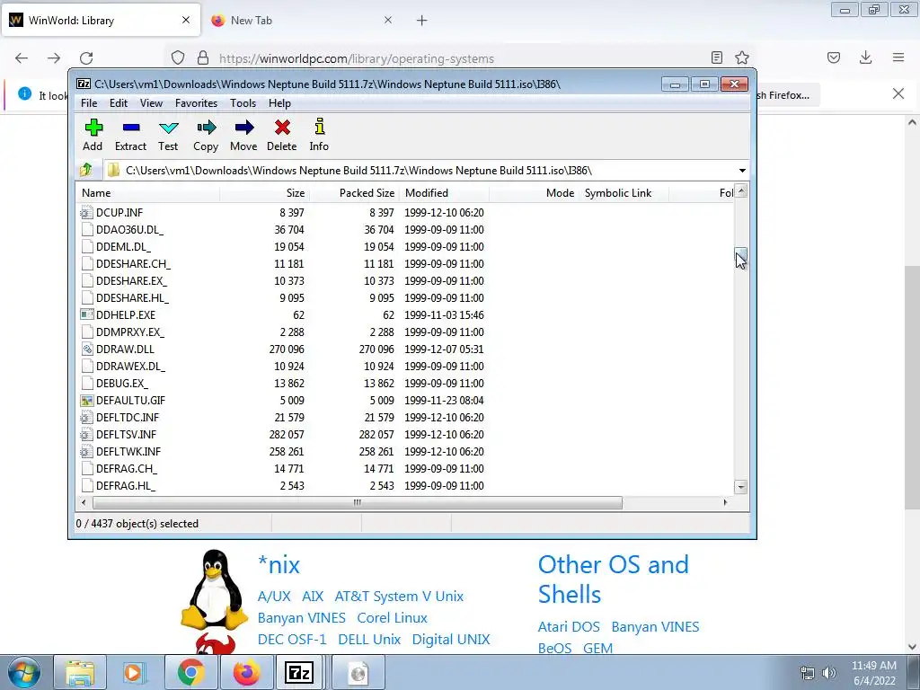Close the New Tab tab
920x690 pixels.
[388, 20]
